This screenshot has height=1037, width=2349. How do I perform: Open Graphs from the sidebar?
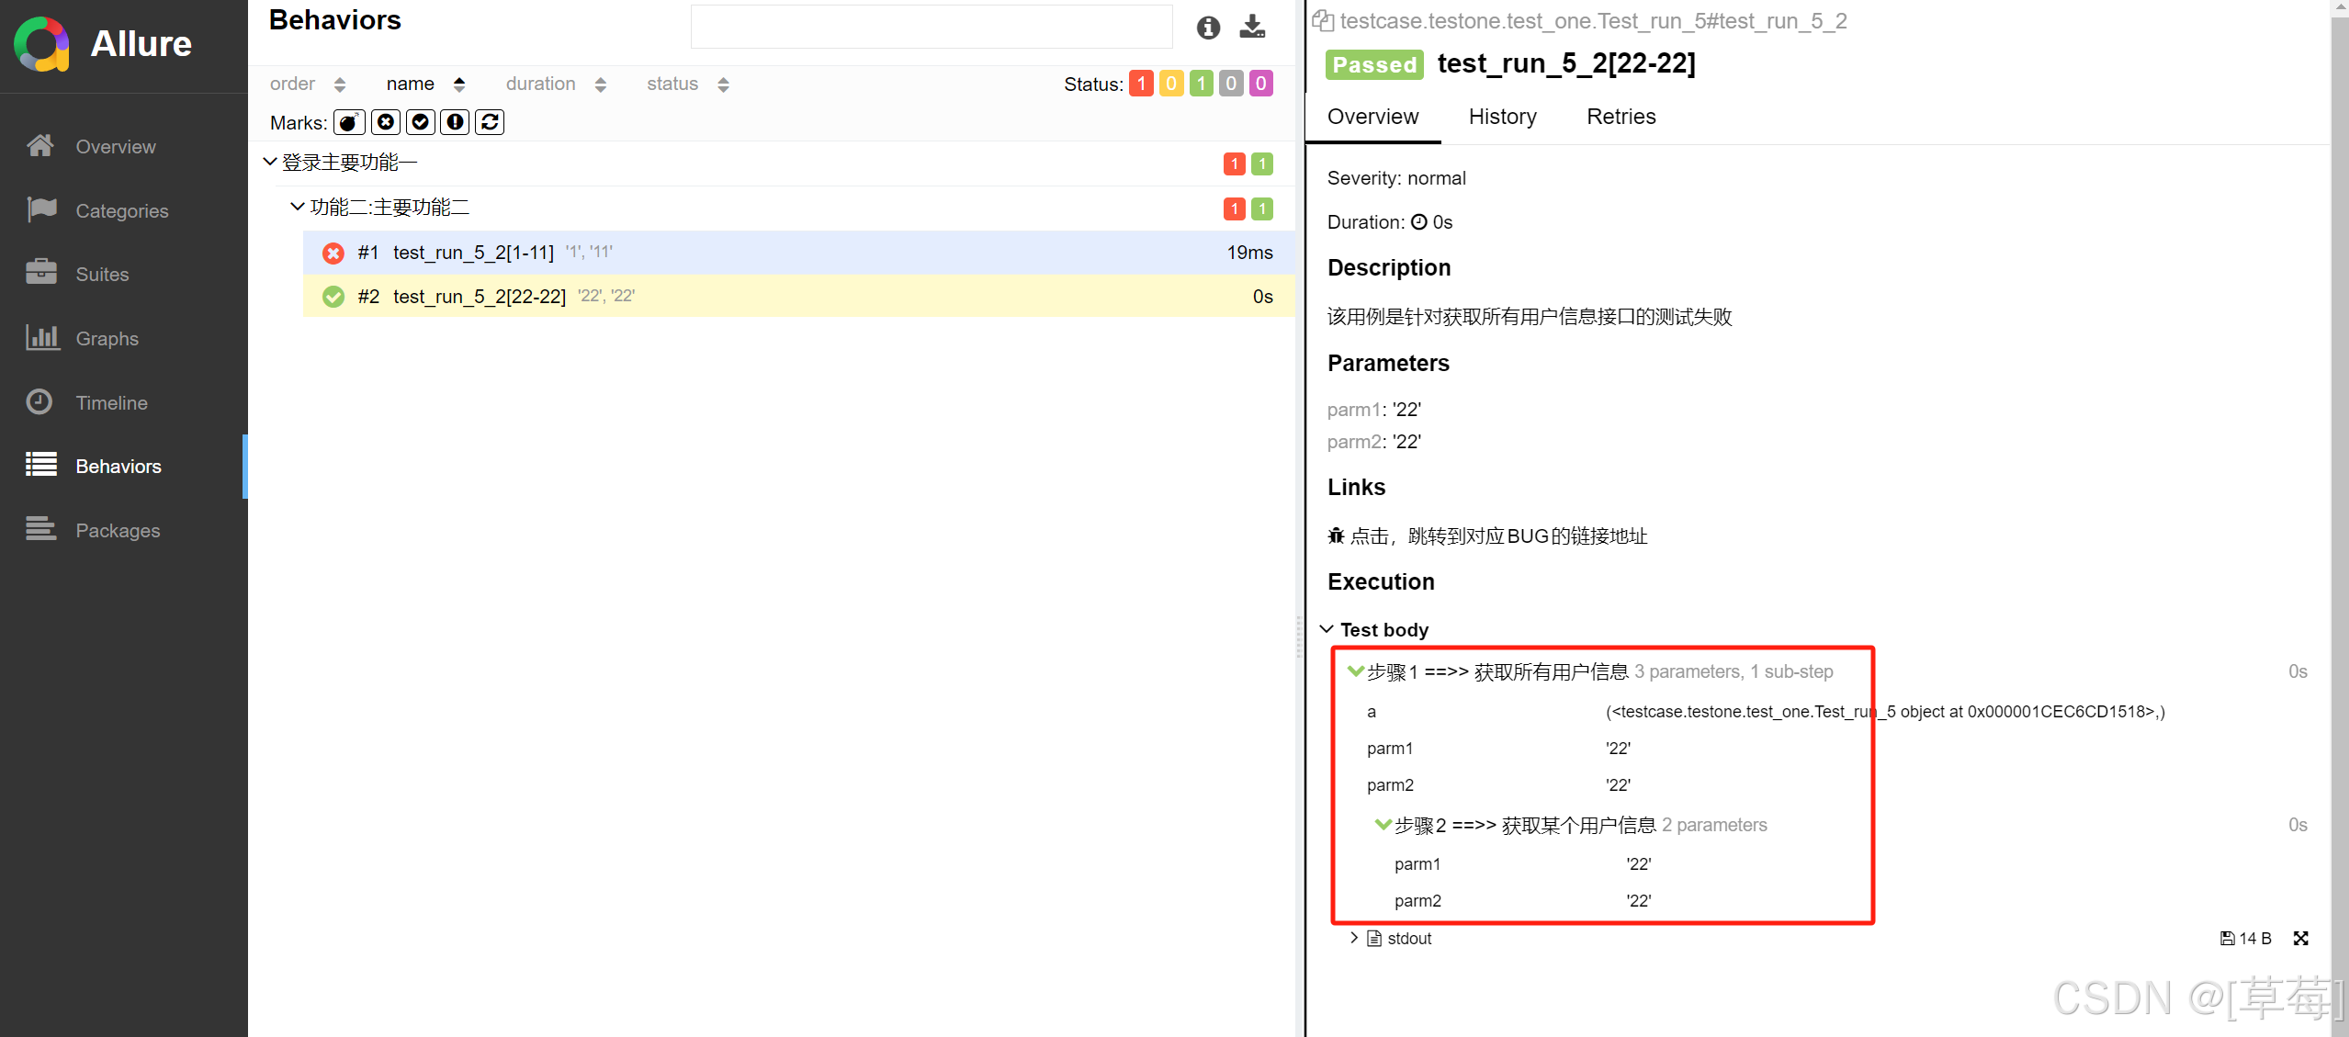coord(107,338)
